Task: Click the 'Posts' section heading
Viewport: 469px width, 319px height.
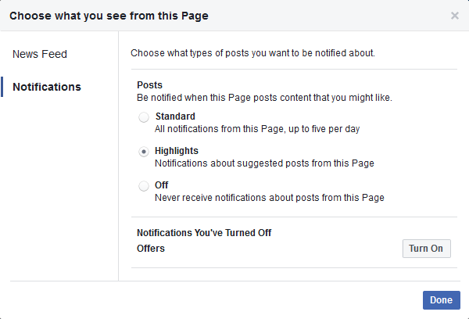Action: 149,85
